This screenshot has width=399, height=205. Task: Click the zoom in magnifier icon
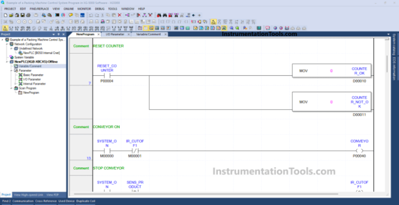231,28
